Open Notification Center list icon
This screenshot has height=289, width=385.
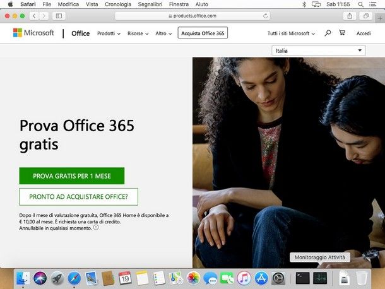pyautogui.click(x=373, y=4)
